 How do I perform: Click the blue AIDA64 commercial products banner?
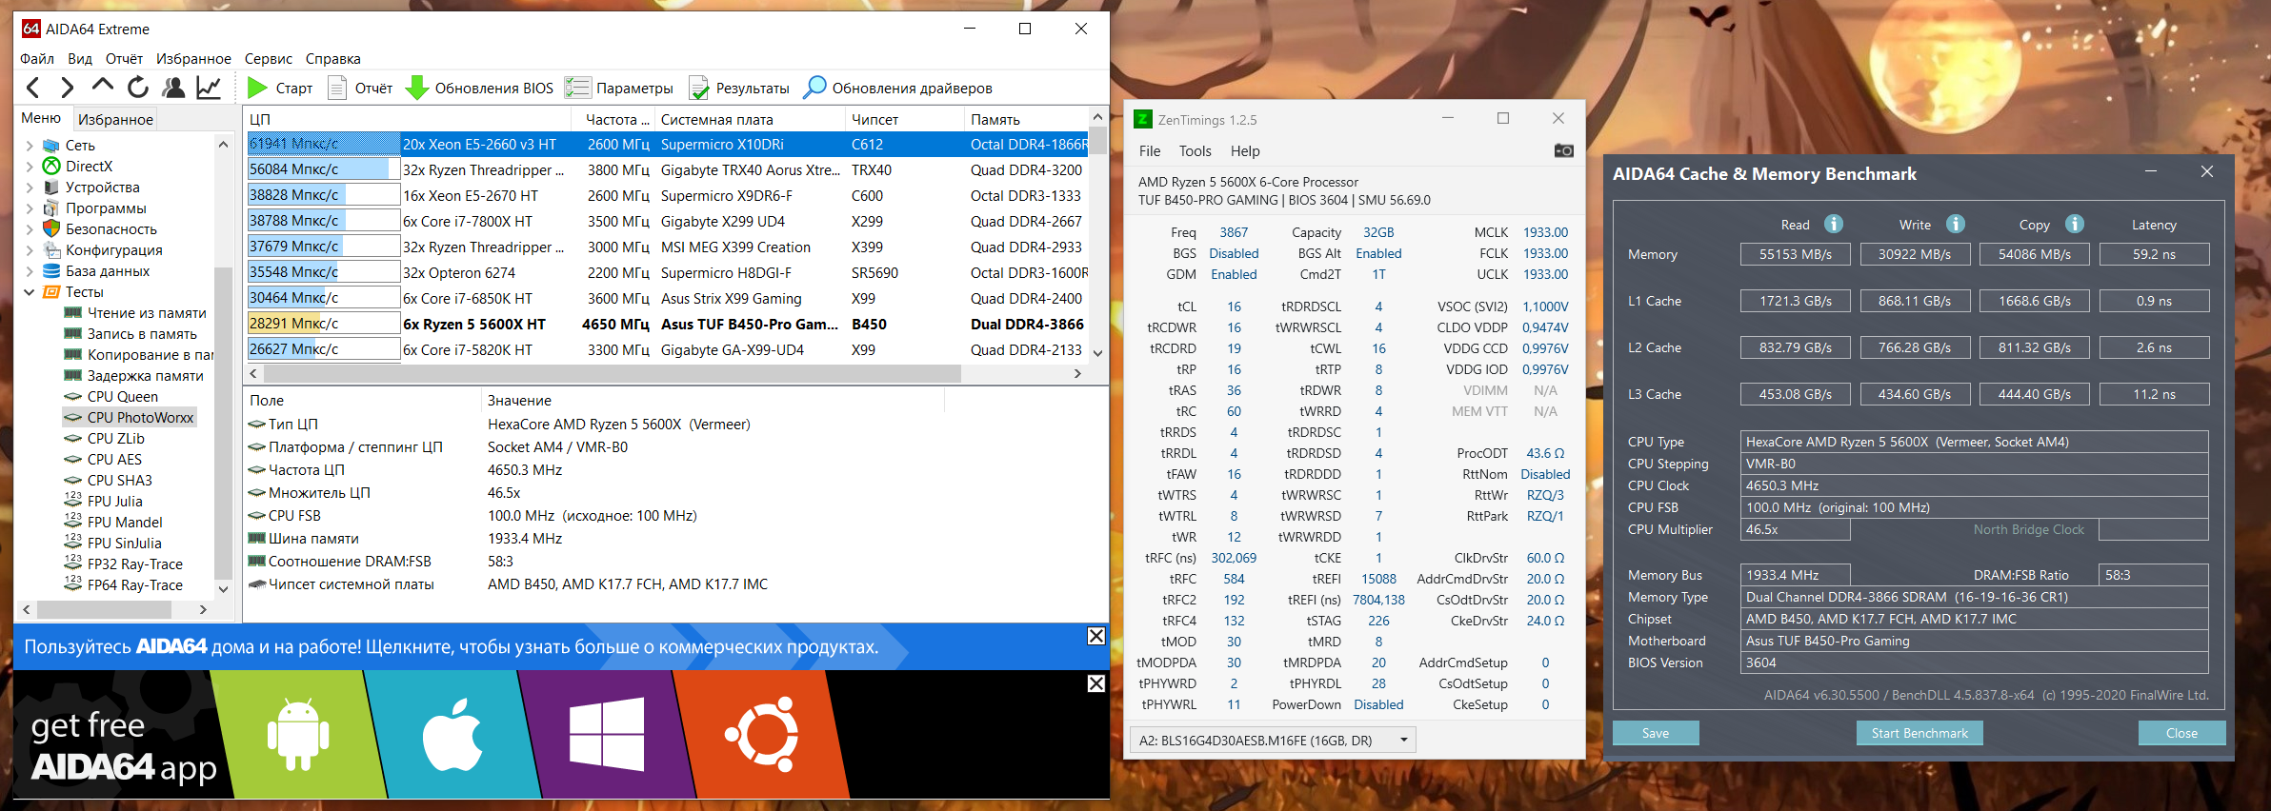coord(561,647)
